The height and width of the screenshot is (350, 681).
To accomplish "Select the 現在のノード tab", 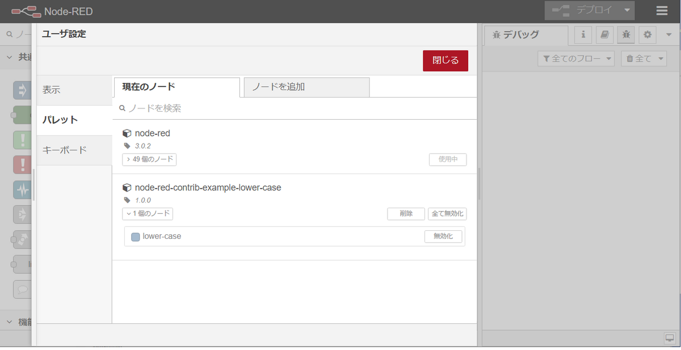I will click(176, 87).
